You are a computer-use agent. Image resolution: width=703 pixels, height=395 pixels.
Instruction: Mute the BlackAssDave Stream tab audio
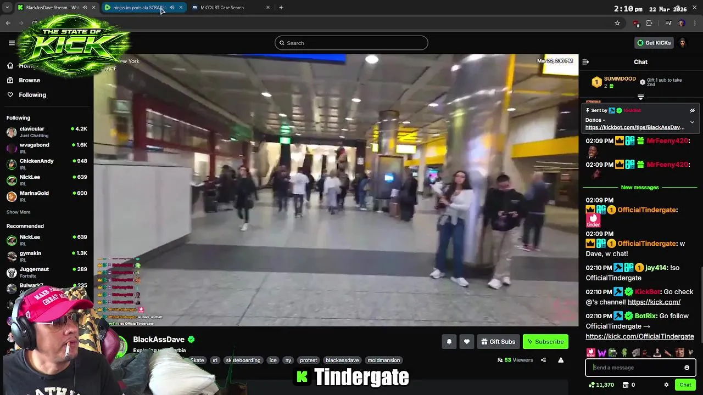click(x=85, y=8)
